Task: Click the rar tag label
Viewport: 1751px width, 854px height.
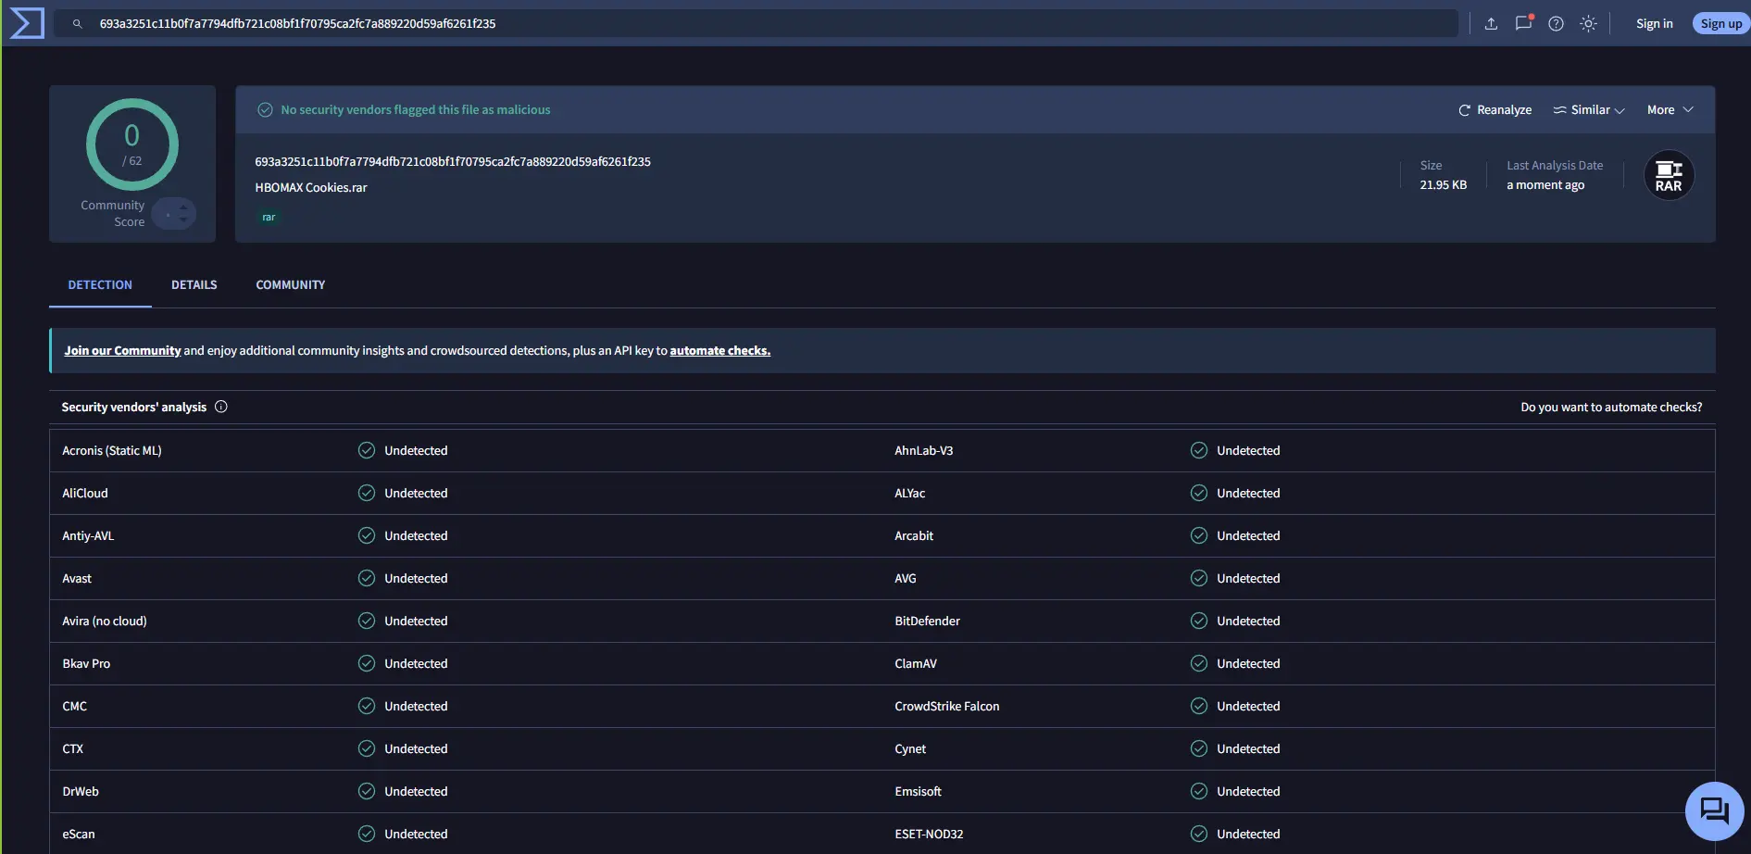Action: tap(269, 218)
